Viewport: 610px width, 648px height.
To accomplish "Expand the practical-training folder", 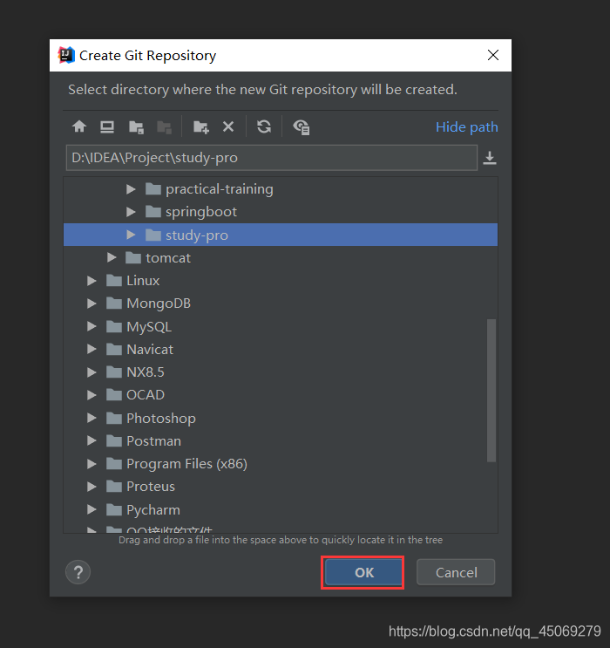I will (x=131, y=189).
